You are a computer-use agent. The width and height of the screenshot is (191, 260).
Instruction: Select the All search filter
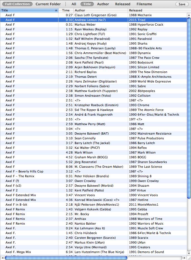[x=74, y=4]
